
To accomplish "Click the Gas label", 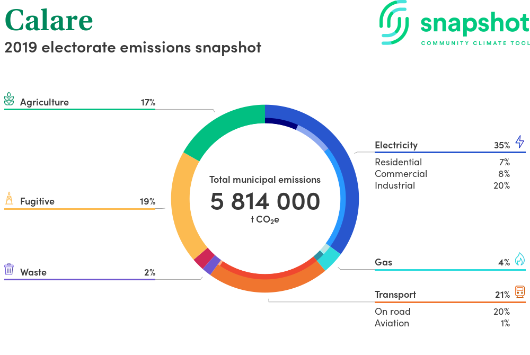I will 383,262.
